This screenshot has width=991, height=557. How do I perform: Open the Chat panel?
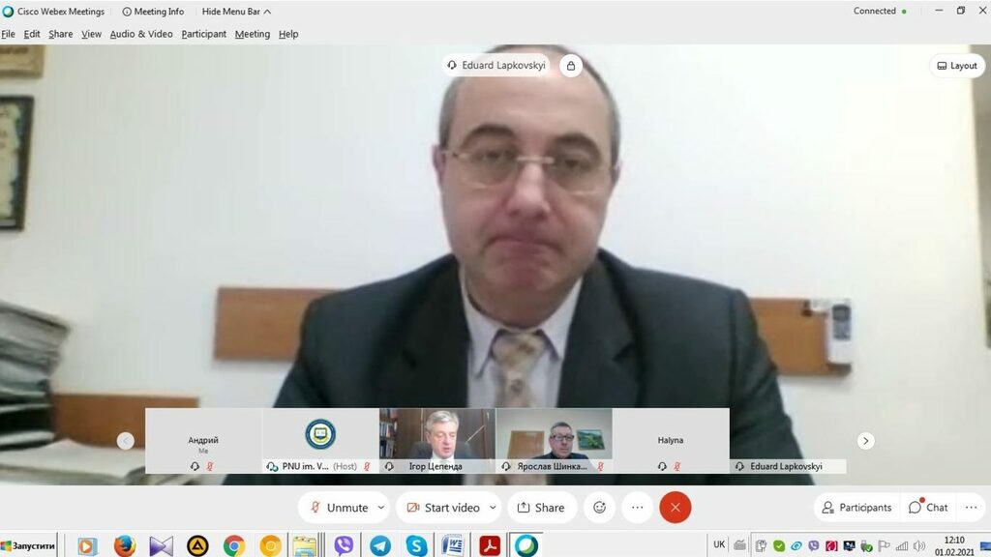coord(928,507)
